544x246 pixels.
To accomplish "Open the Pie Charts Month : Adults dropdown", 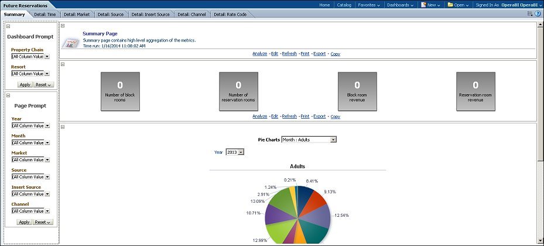I will tap(333, 140).
